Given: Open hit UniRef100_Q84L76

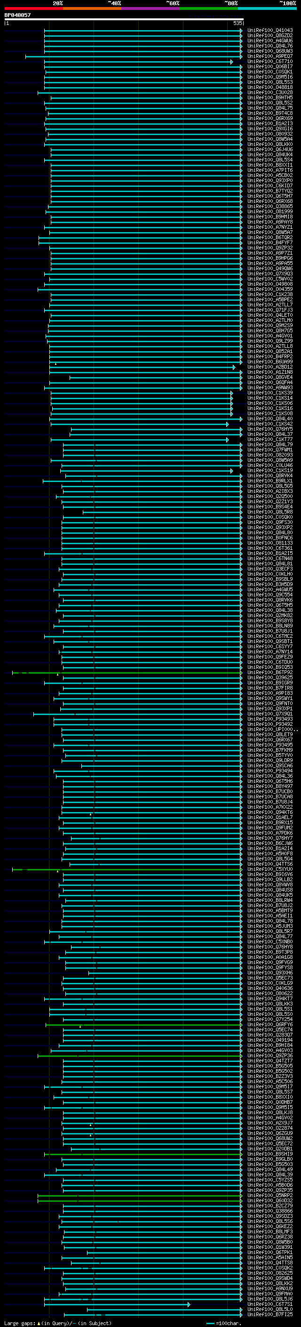Looking at the screenshot, I should (270, 46).
